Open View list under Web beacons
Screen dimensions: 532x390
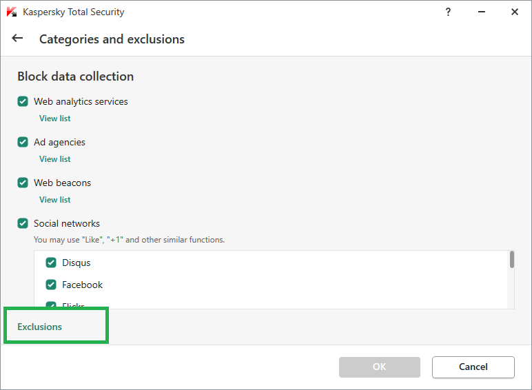click(55, 200)
